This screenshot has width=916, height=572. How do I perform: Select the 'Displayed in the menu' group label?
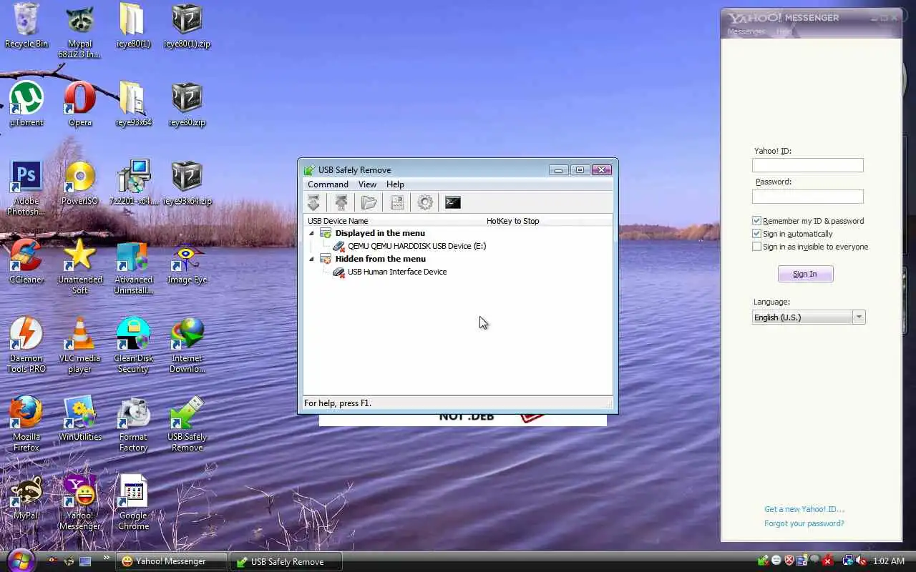click(x=380, y=233)
